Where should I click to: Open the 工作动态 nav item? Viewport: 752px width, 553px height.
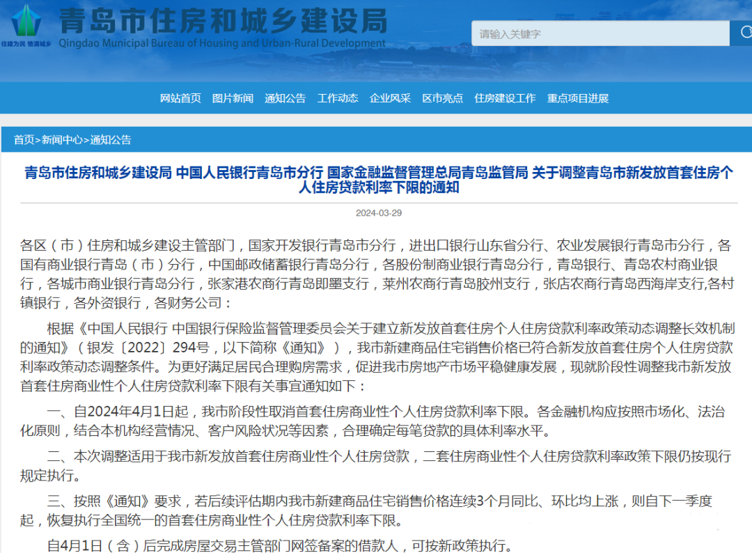pos(338,98)
